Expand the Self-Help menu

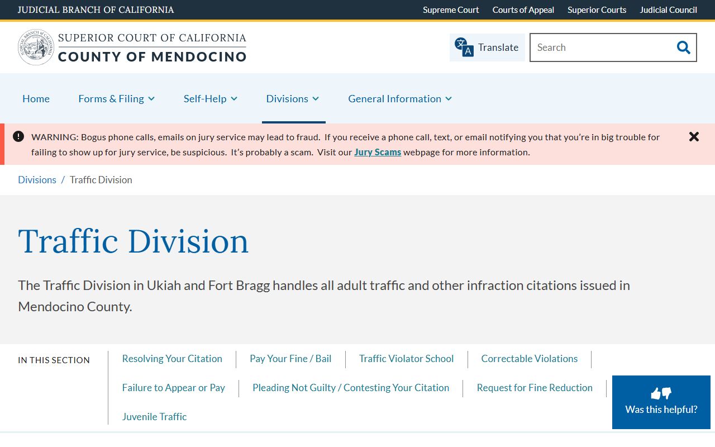click(211, 98)
